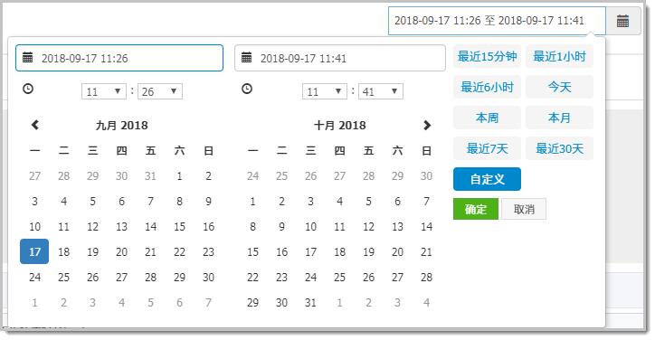Click the date range field showing 2018-09-17 11:26 至 2018-09-17 11:41
This screenshot has width=655, height=340.
pyautogui.click(x=497, y=21)
